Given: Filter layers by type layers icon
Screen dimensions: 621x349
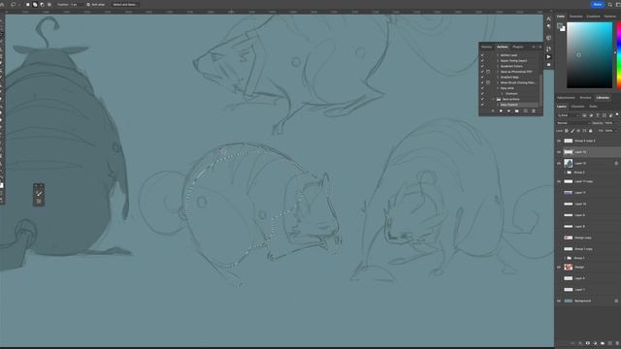Looking at the screenshot, I should tap(598, 115).
